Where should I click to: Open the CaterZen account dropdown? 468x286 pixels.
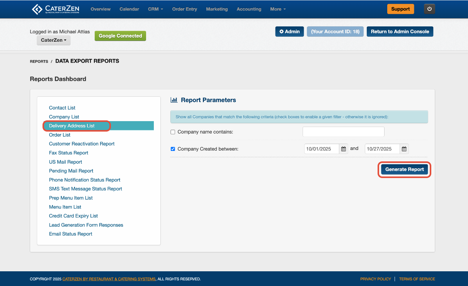[54, 40]
